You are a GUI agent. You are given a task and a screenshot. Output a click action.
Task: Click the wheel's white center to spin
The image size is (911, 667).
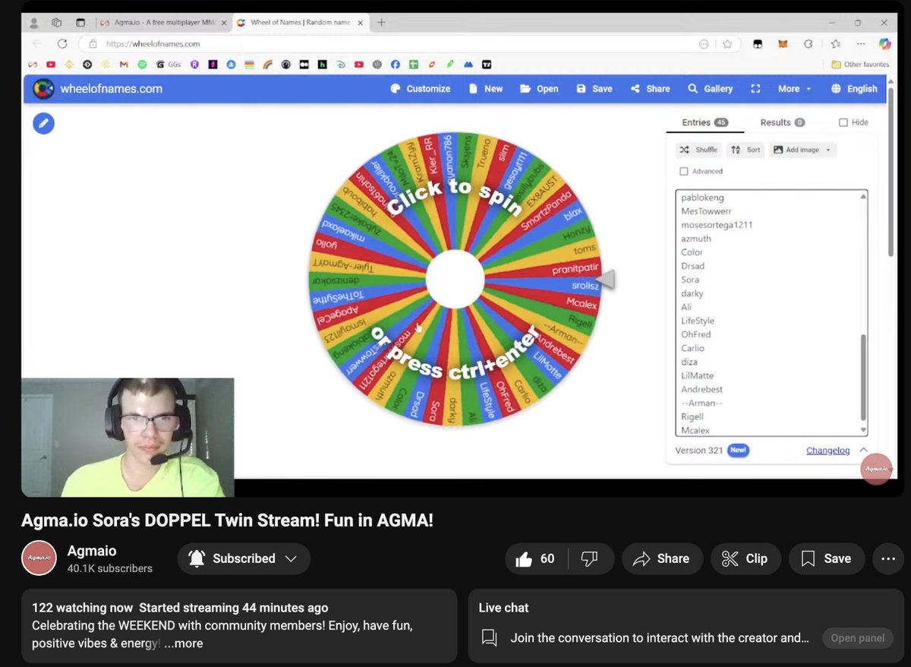click(455, 280)
